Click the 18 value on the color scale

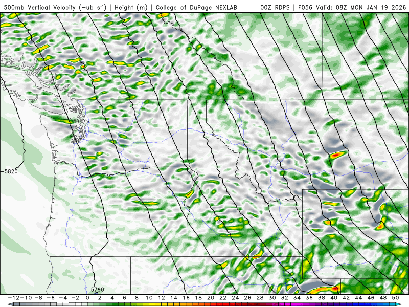[198, 298]
